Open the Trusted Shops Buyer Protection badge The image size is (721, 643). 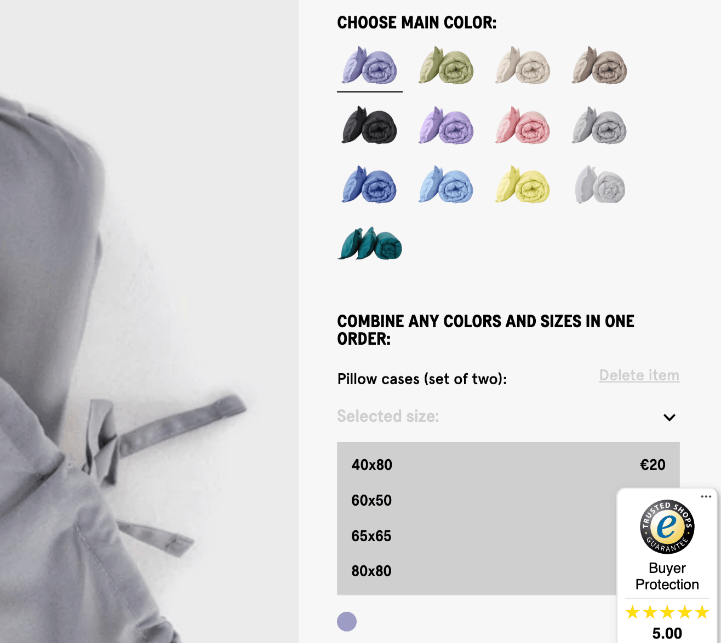tap(667, 547)
